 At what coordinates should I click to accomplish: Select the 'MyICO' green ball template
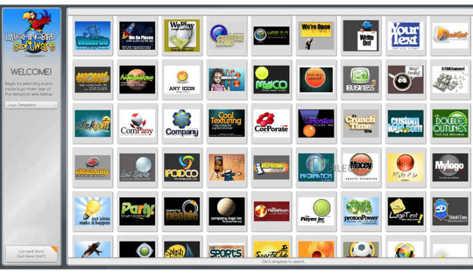[271, 79]
